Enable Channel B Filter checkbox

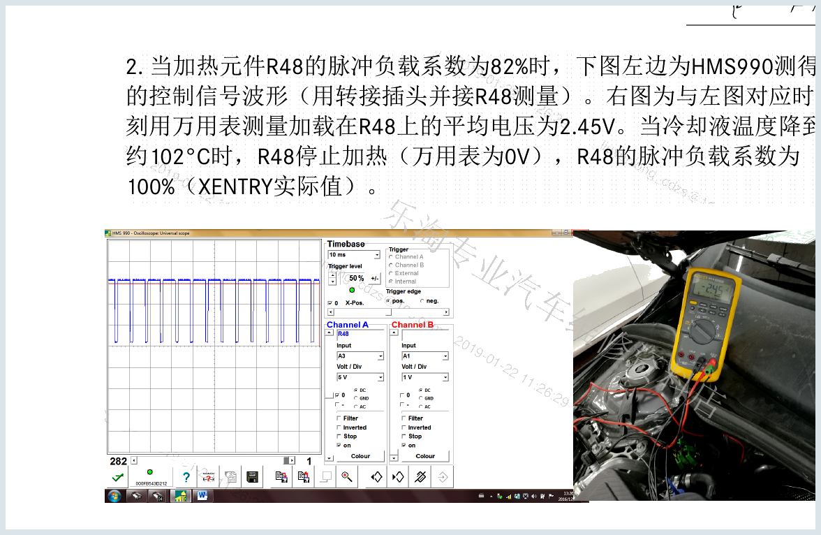pos(404,418)
